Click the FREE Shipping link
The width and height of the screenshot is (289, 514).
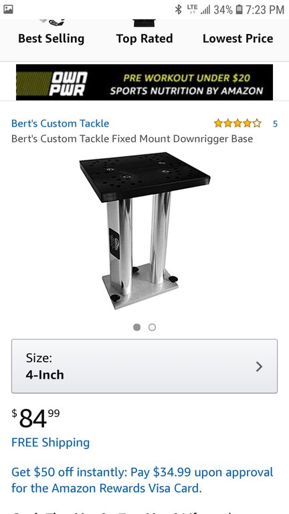click(x=50, y=442)
